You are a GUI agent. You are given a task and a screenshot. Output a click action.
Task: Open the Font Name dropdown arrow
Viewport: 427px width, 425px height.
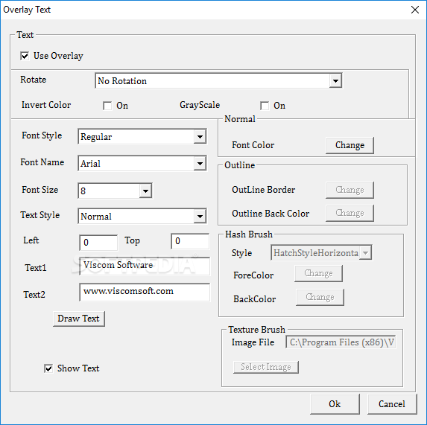click(200, 164)
